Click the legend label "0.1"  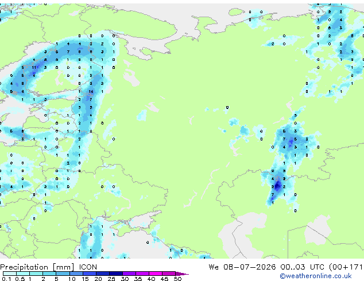click(7, 279)
